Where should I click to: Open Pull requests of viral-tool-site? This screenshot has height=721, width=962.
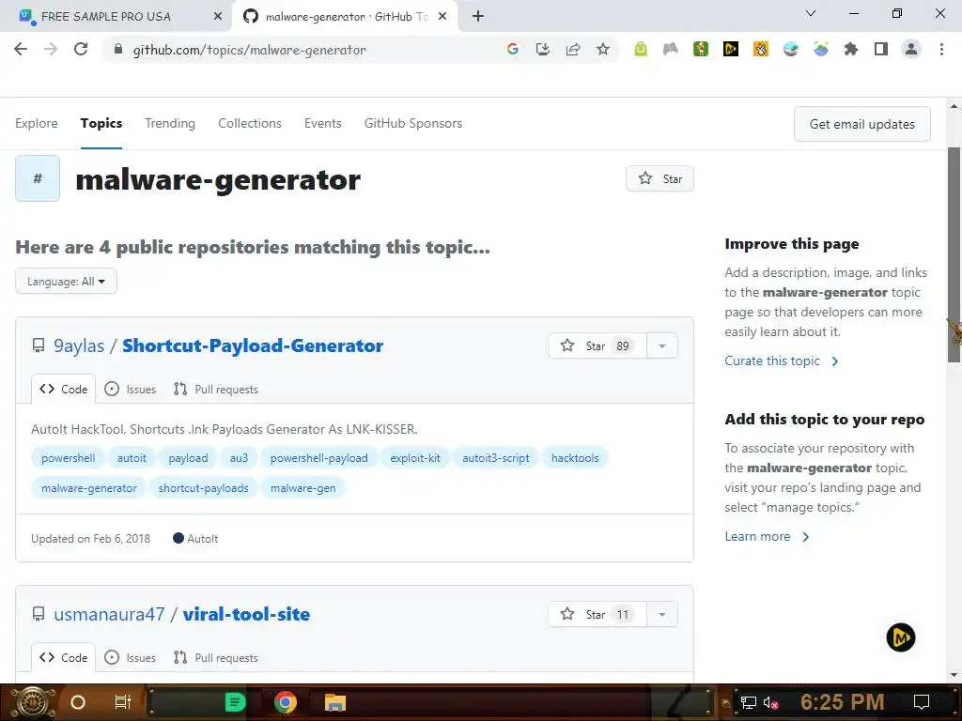click(215, 658)
